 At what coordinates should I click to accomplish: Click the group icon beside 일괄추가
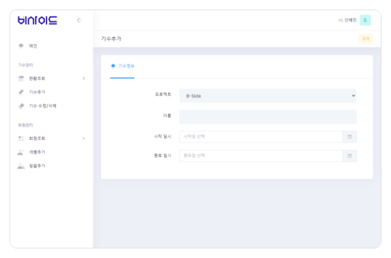click(x=21, y=166)
